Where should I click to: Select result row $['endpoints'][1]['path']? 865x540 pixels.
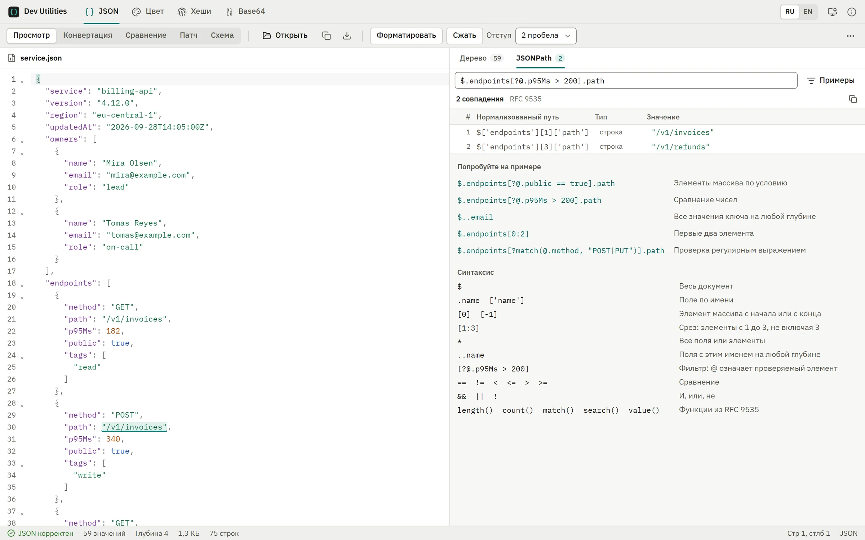point(657,132)
